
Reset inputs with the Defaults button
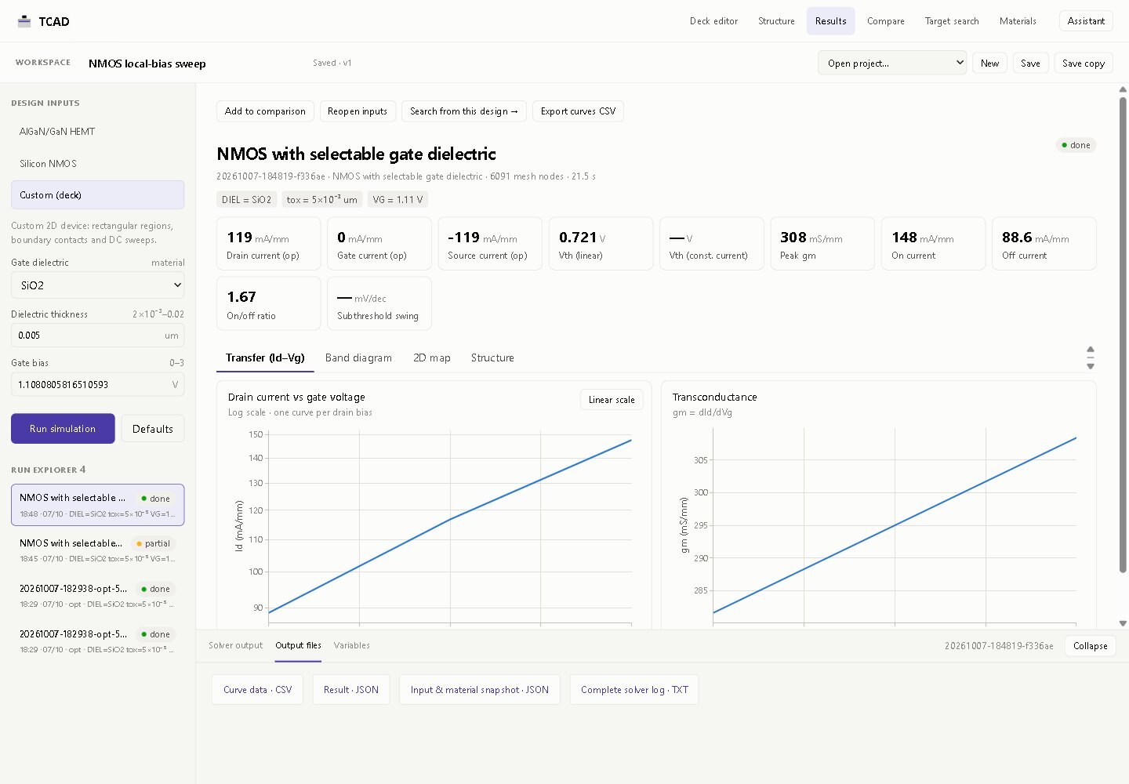coord(153,429)
